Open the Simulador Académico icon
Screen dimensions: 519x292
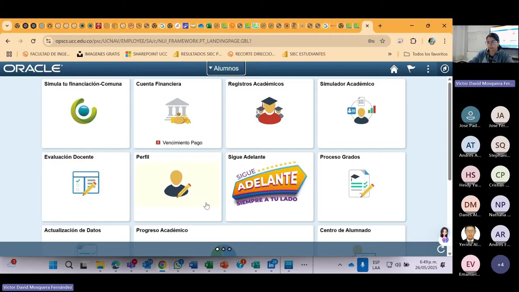click(361, 111)
